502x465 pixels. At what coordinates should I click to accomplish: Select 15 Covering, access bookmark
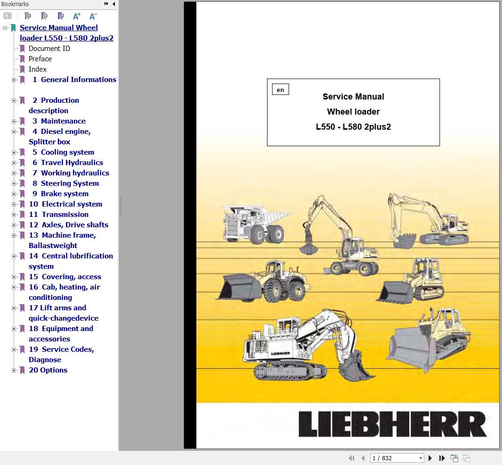coord(65,276)
